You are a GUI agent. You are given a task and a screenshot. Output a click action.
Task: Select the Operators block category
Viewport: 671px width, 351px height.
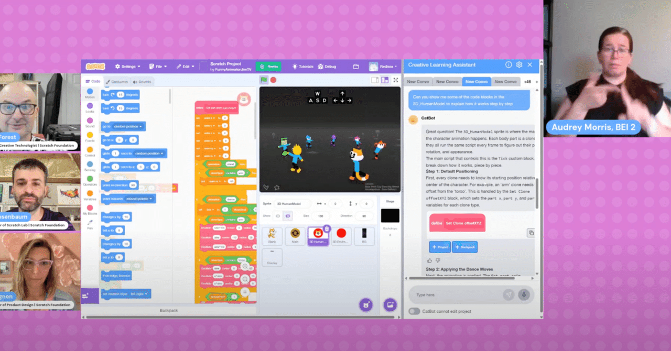click(x=90, y=181)
